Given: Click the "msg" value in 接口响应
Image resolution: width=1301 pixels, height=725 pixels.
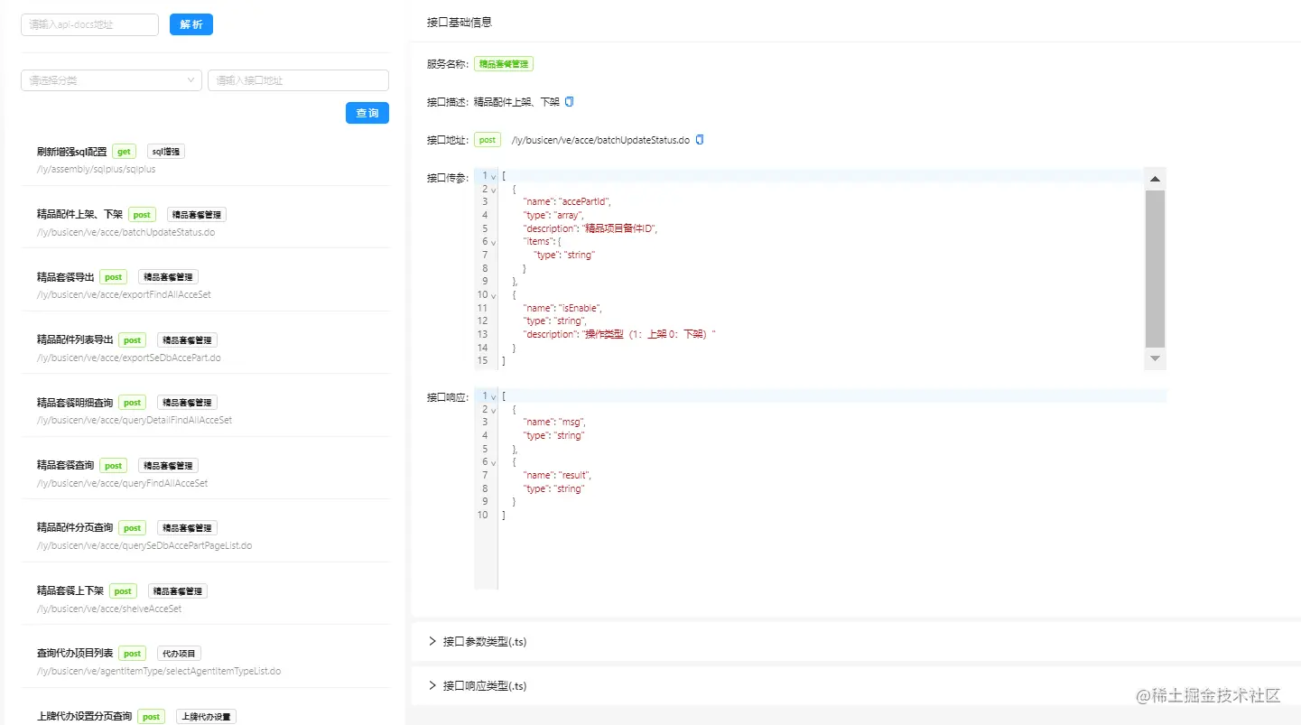Looking at the screenshot, I should coord(573,423).
